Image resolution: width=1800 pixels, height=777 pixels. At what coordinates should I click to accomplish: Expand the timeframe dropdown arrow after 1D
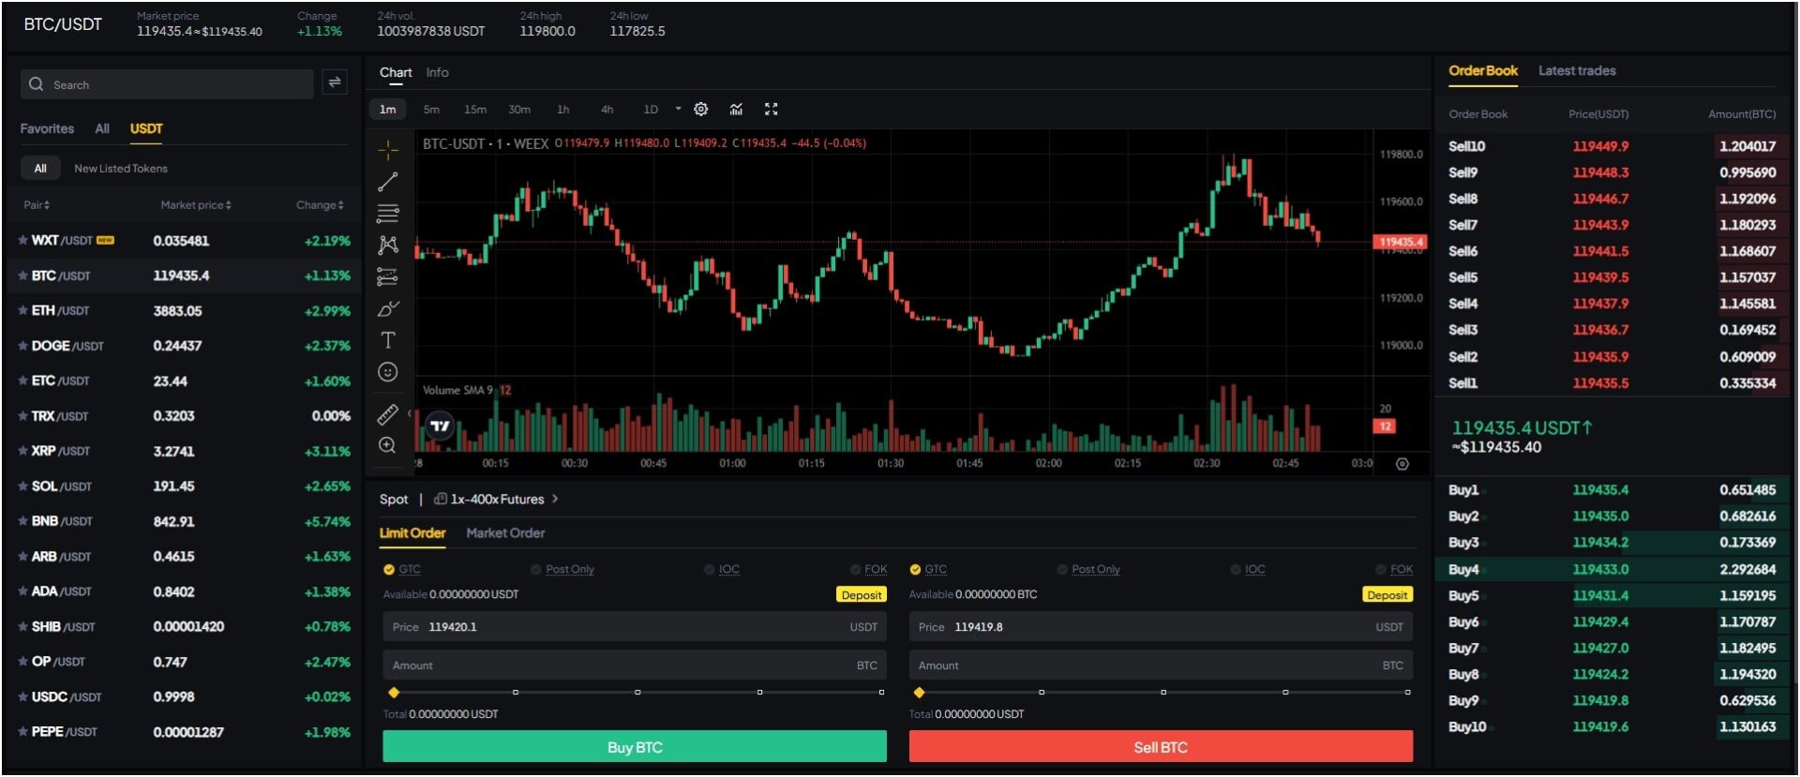678,110
